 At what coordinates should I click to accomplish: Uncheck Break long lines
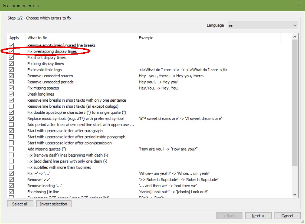coord(11,94)
